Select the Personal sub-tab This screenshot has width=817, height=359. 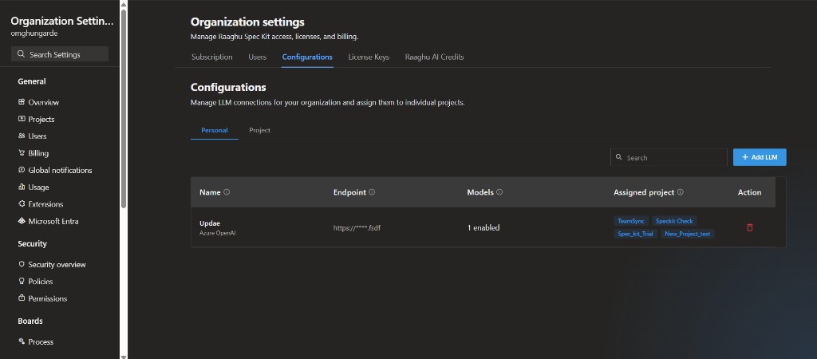coord(215,130)
